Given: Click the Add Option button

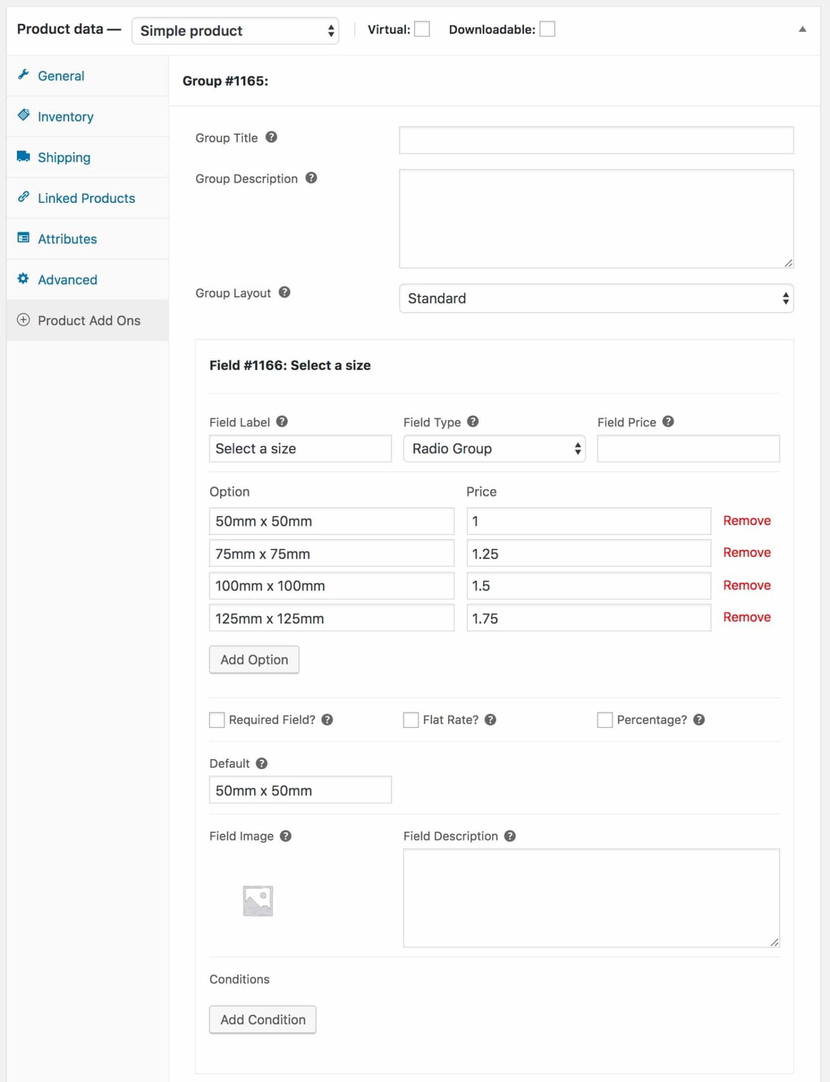Looking at the screenshot, I should pyautogui.click(x=254, y=660).
